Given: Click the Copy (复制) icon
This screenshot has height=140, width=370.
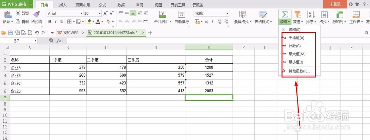Looking at the screenshot, I should click(x=18, y=22).
